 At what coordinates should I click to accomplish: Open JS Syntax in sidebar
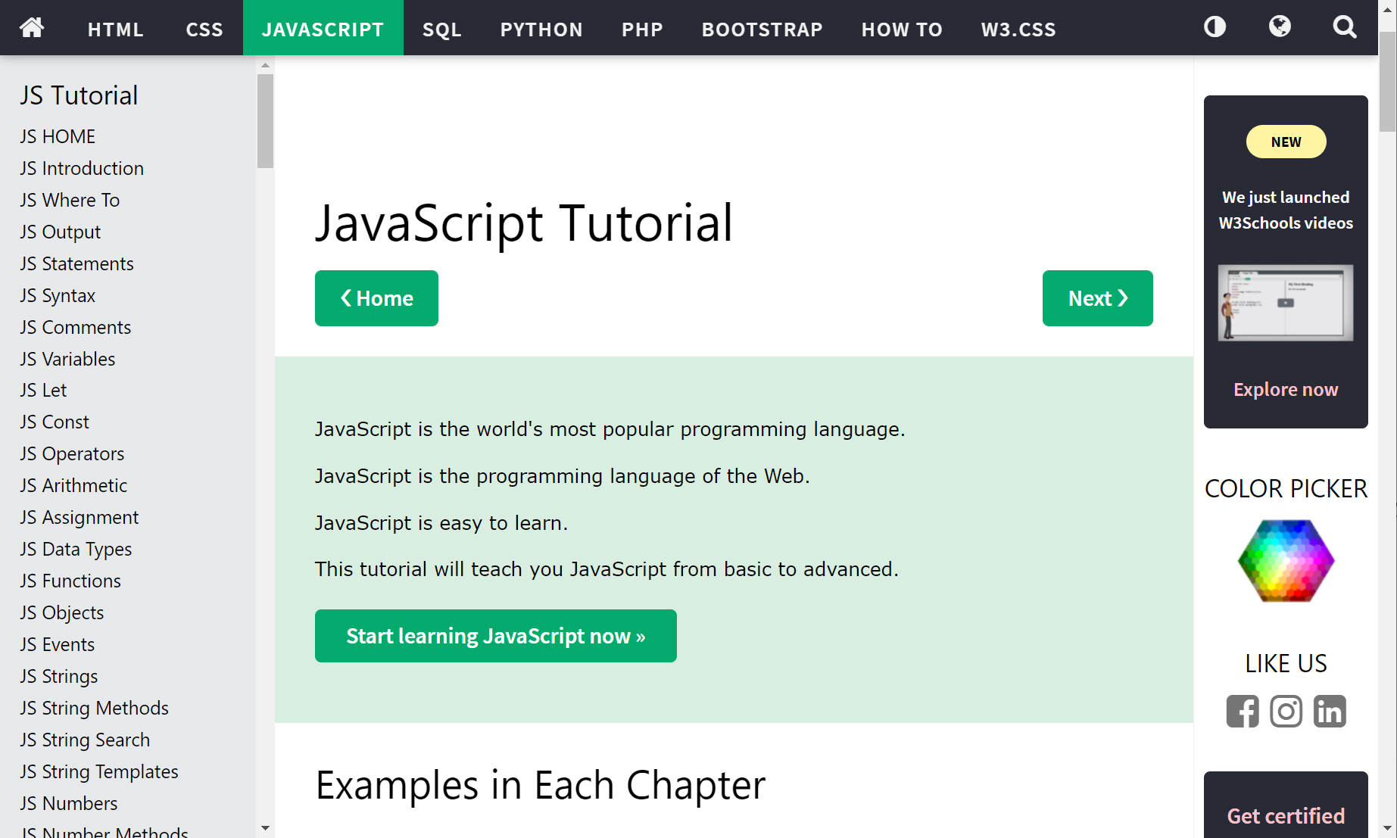[58, 295]
